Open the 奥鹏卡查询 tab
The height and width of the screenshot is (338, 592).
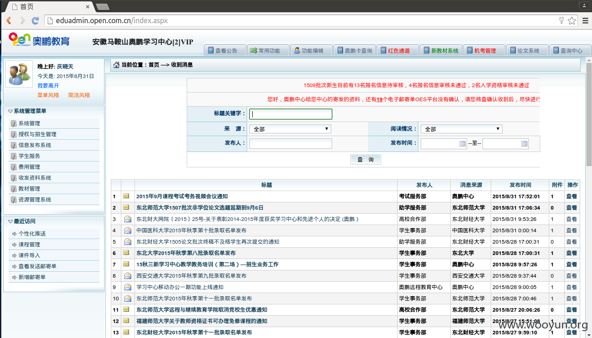pyautogui.click(x=354, y=50)
